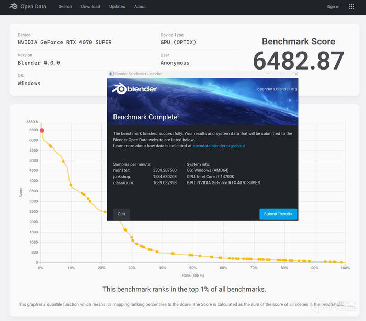Open the Download menu item
The image size is (366, 321).
click(x=90, y=7)
